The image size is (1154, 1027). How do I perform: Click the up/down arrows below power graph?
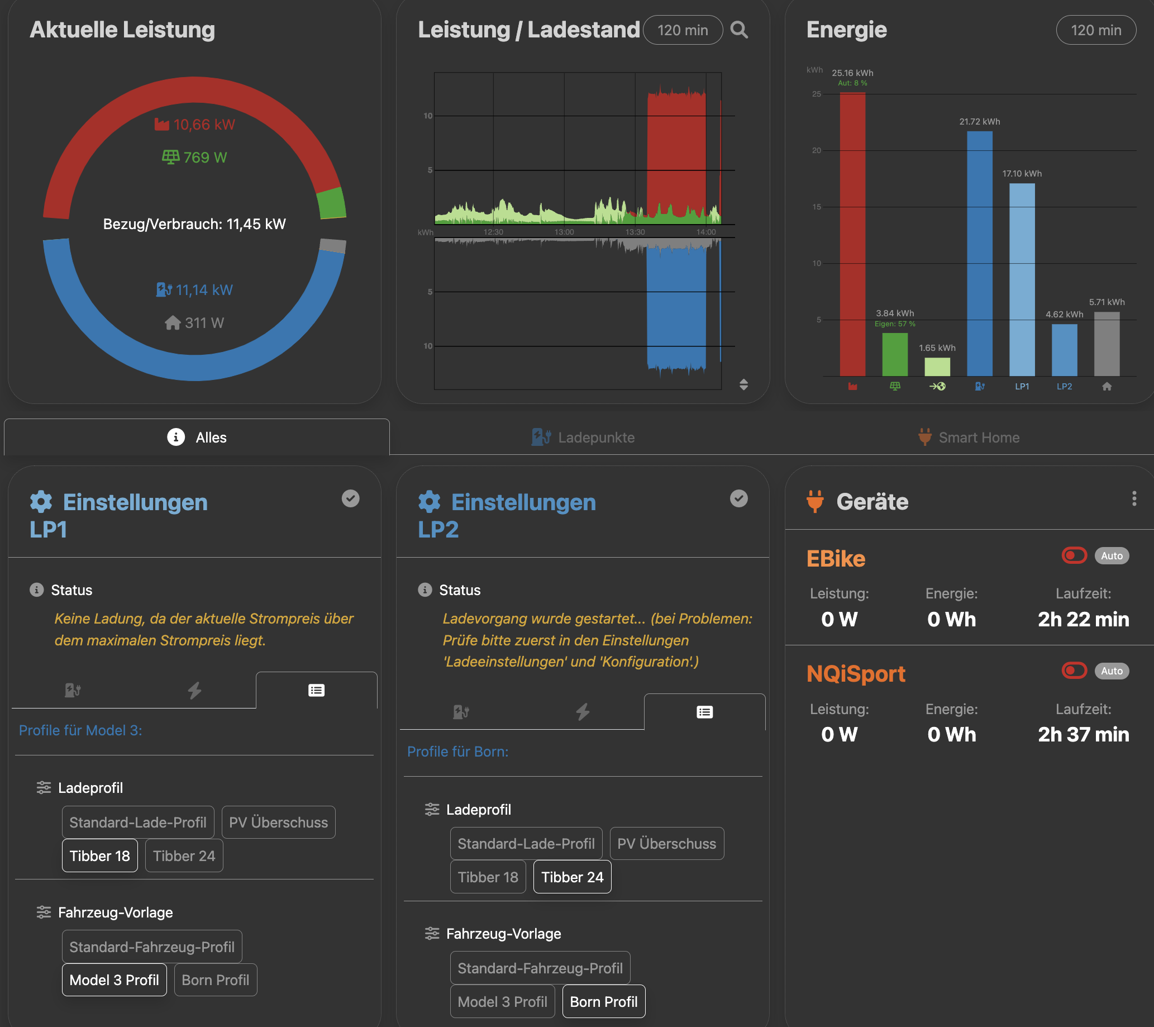click(743, 384)
